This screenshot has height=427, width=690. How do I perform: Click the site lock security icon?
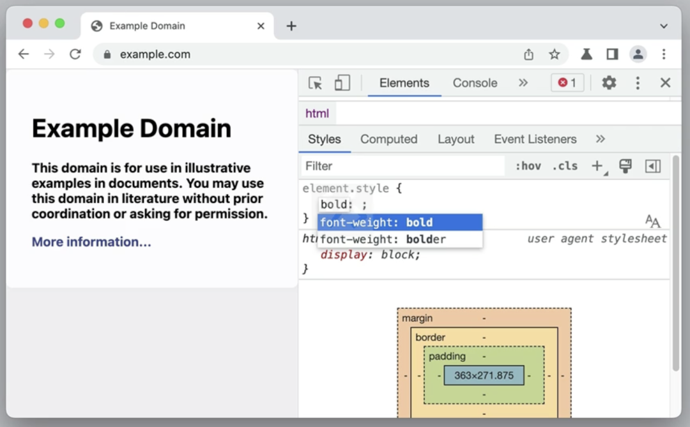tap(107, 54)
